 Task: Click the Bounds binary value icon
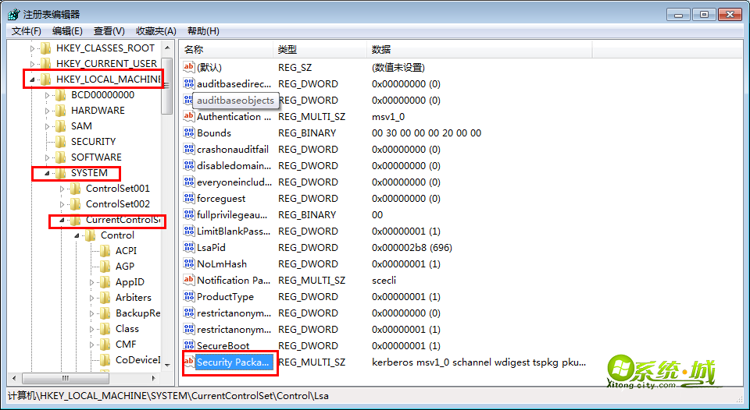(188, 133)
